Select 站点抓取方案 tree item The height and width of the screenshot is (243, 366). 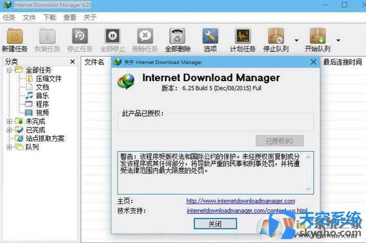(x=45, y=138)
